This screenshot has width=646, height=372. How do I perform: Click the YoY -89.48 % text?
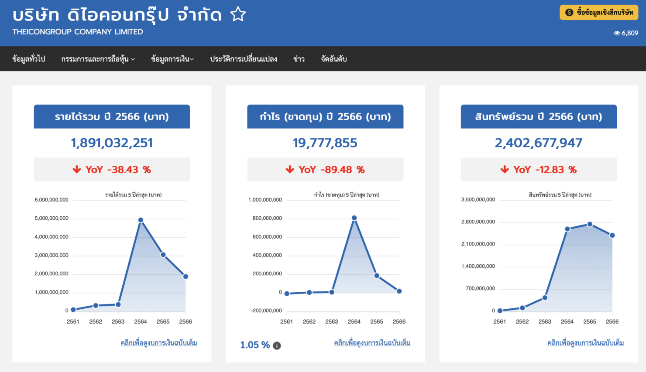pyautogui.click(x=332, y=170)
